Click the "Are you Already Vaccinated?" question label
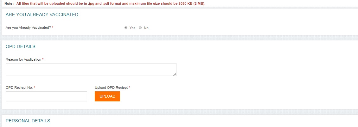 pos(28,28)
